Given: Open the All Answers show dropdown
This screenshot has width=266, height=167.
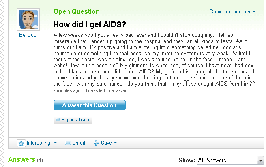Looking at the screenshot, I should click(230, 160).
